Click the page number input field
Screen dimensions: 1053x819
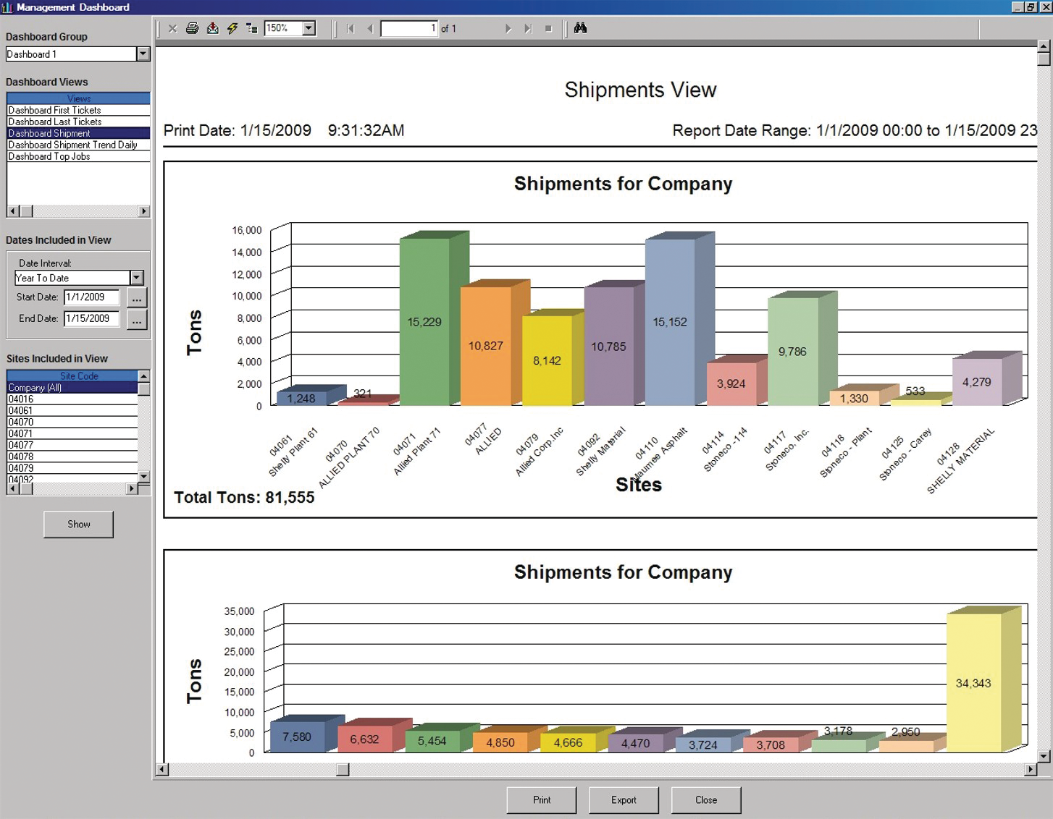[409, 28]
